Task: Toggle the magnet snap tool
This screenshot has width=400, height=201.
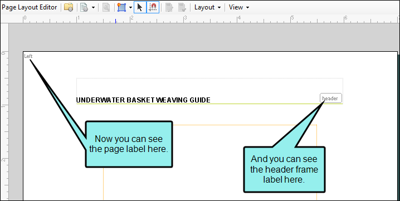Action: coord(153,7)
